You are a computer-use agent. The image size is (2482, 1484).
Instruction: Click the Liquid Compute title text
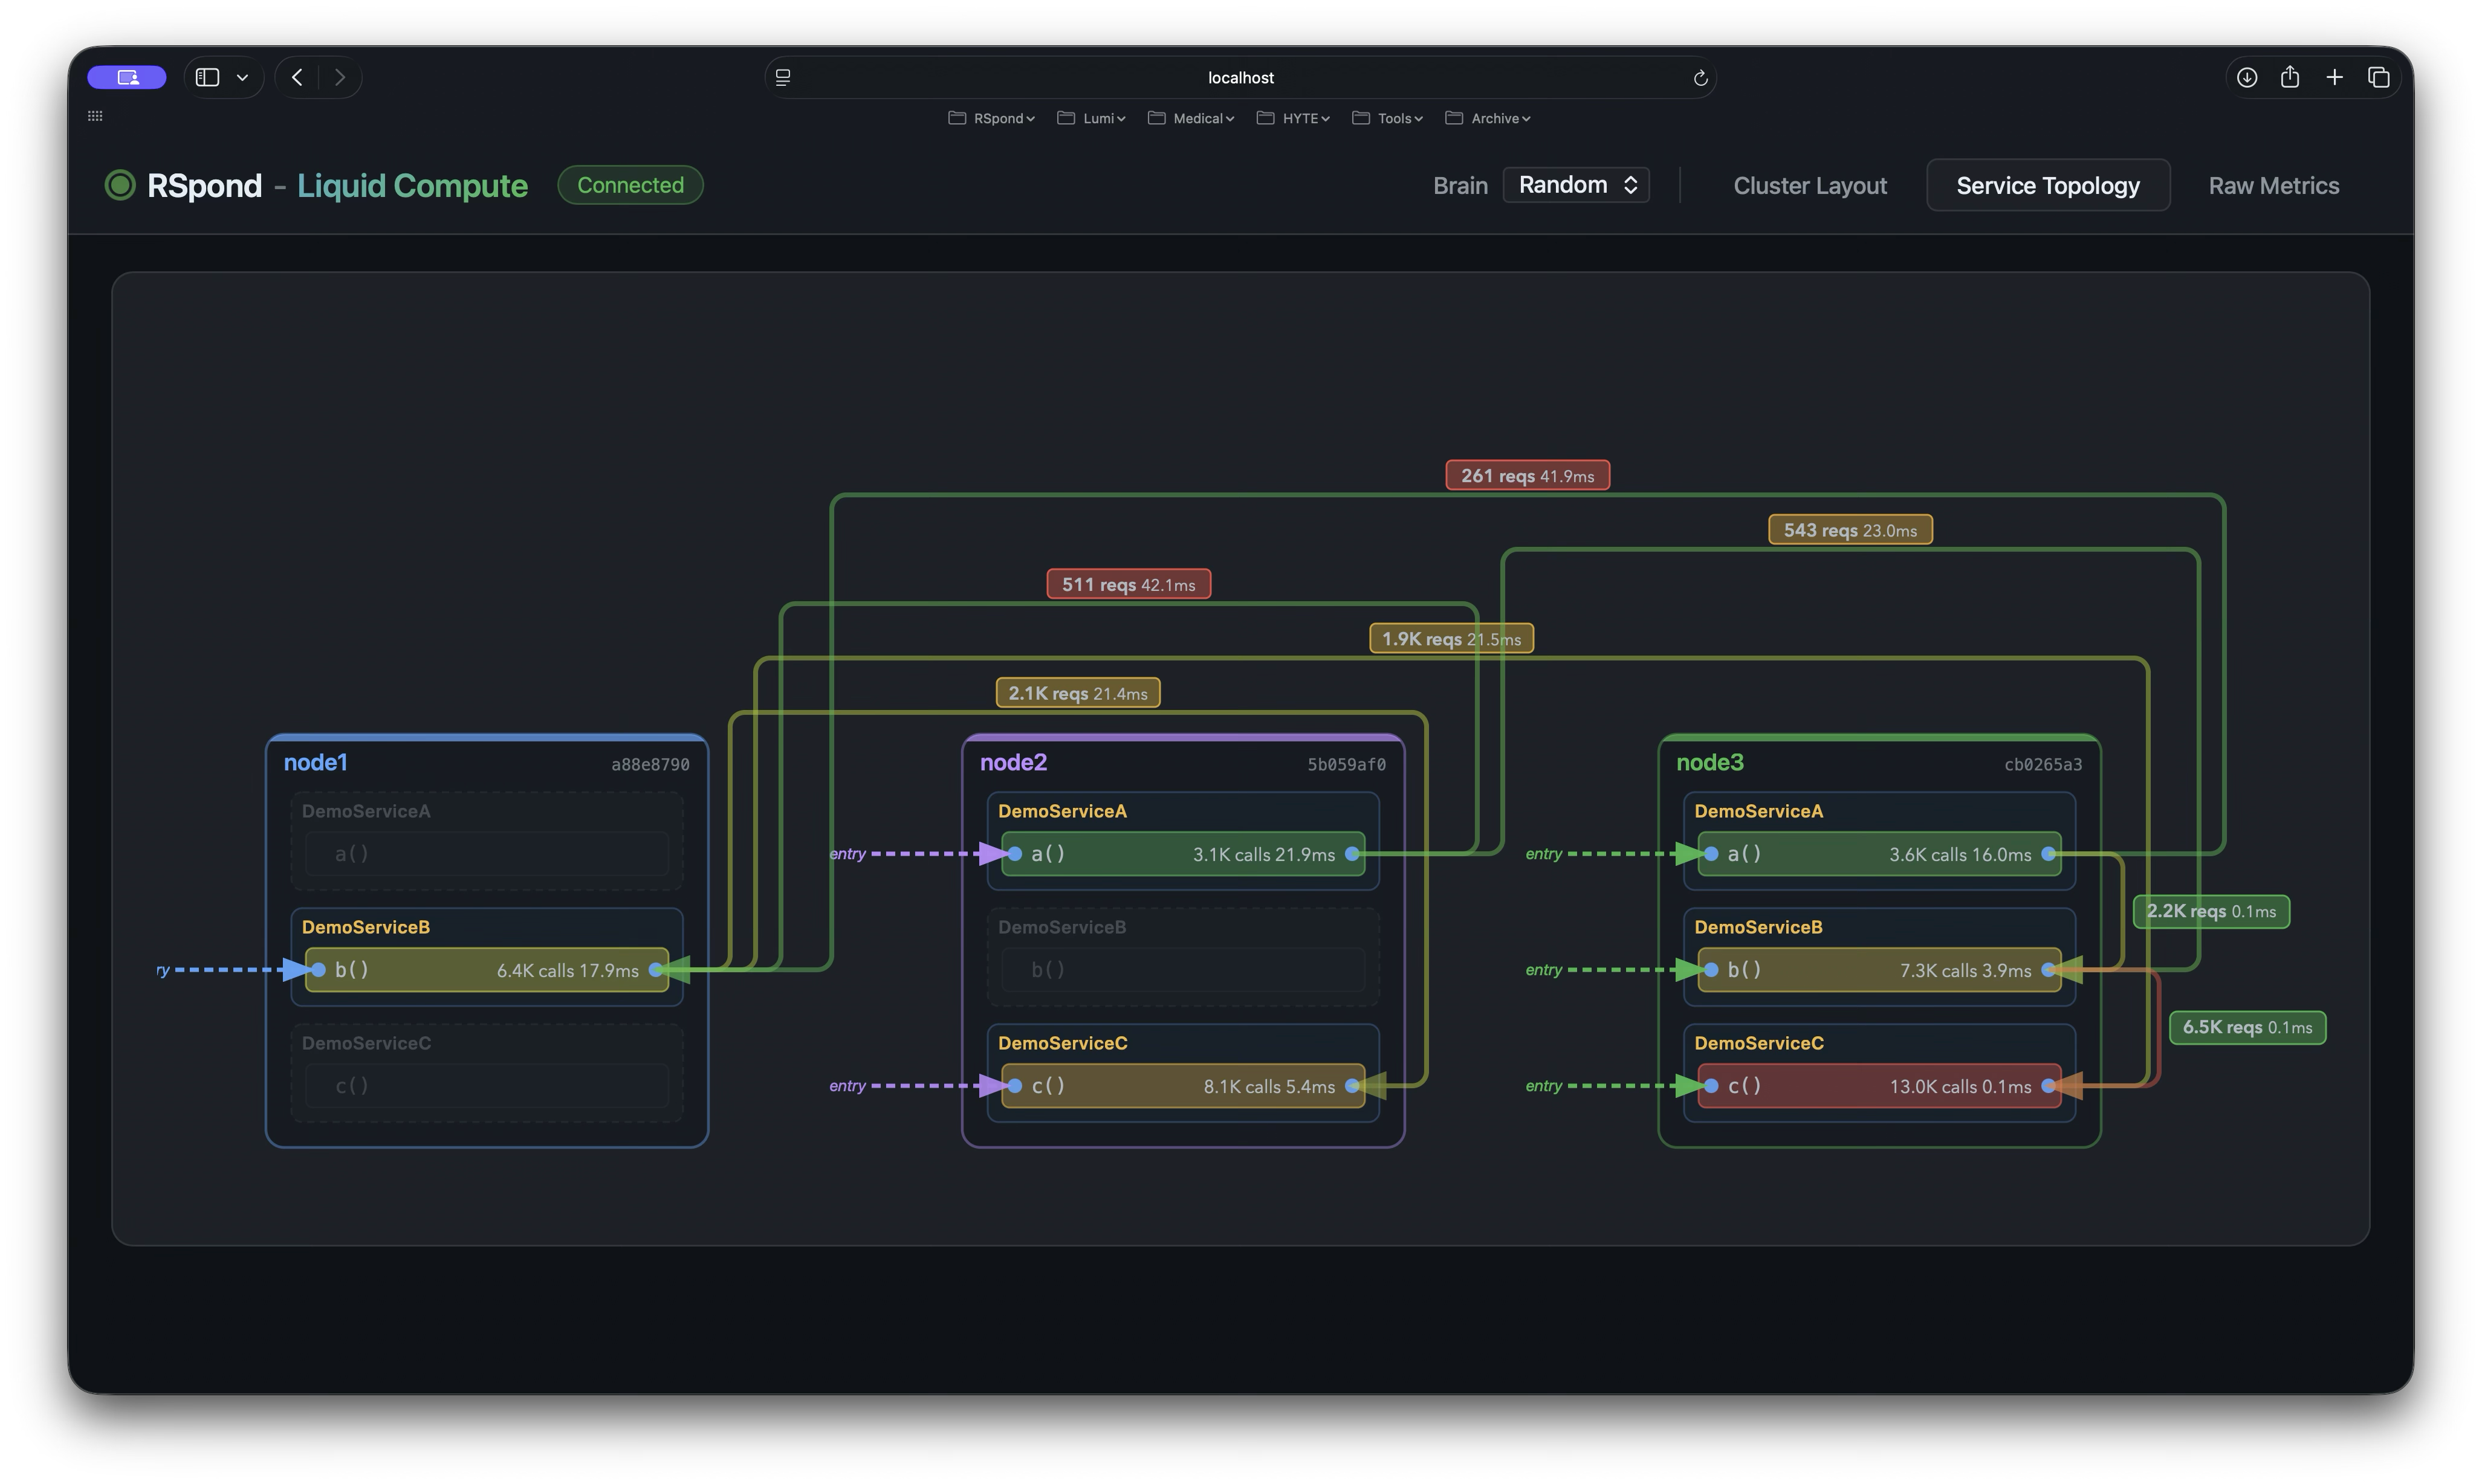click(412, 186)
